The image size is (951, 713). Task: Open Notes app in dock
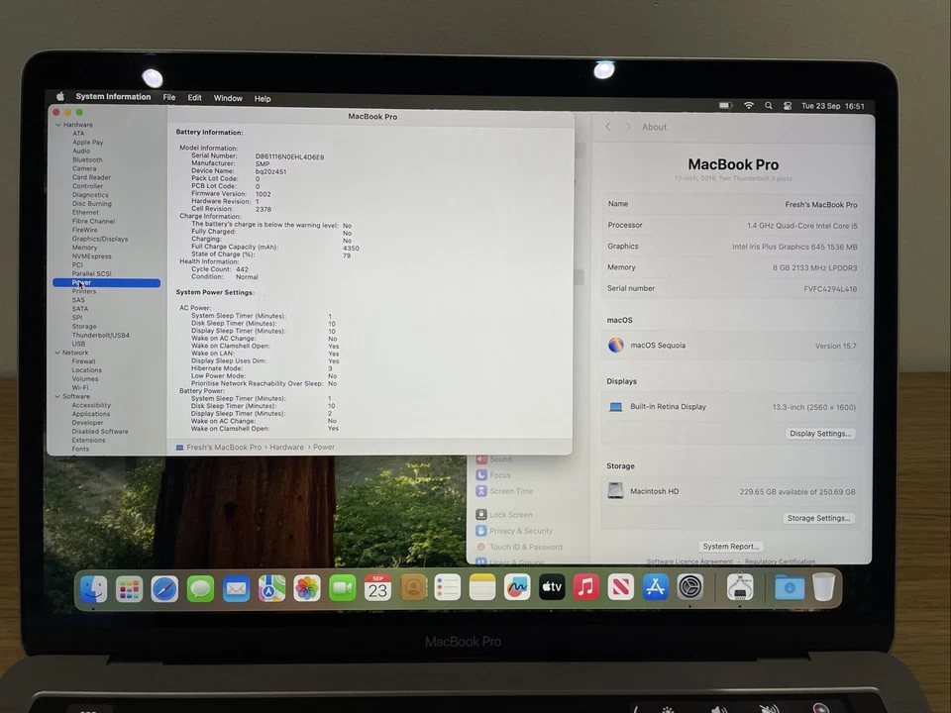(482, 587)
